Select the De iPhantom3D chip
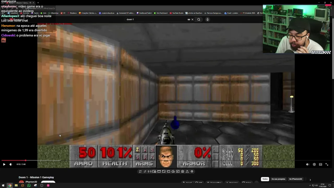Screen dimensions: 334x188 coord(295,179)
